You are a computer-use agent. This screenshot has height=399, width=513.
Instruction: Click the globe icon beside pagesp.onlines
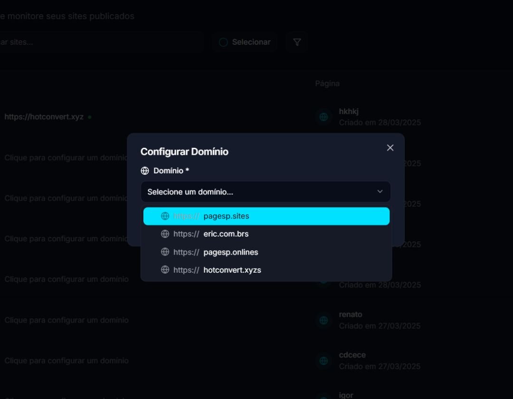pyautogui.click(x=165, y=252)
